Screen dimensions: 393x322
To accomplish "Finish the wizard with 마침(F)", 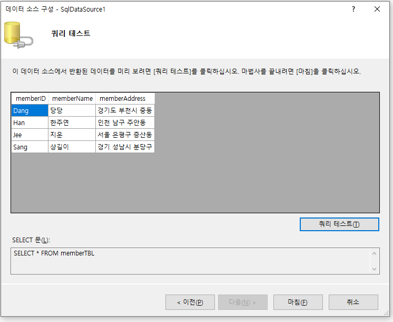I will (298, 302).
